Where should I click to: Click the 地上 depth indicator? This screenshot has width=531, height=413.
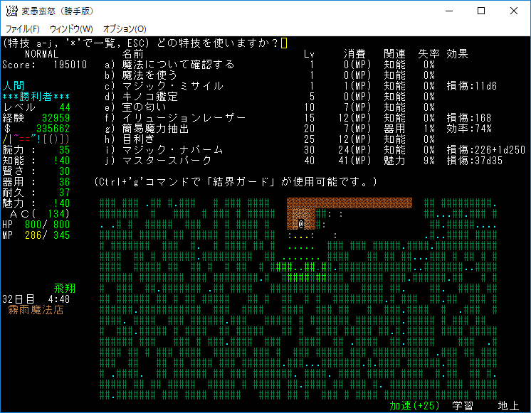pyautogui.click(x=508, y=406)
